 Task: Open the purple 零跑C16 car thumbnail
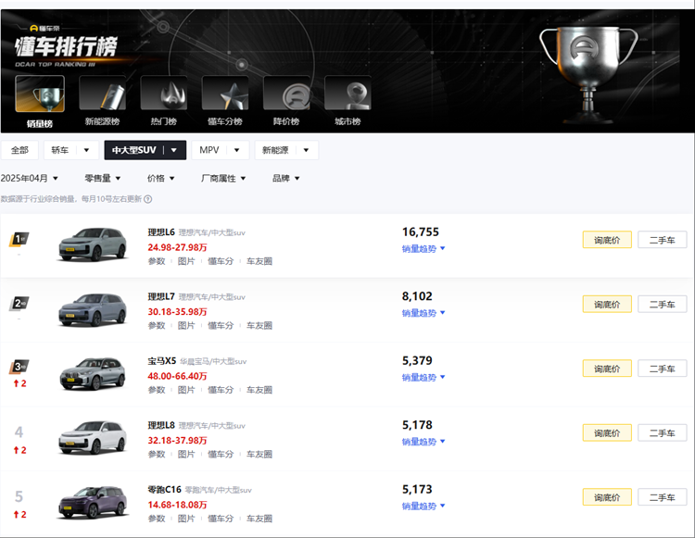point(93,502)
